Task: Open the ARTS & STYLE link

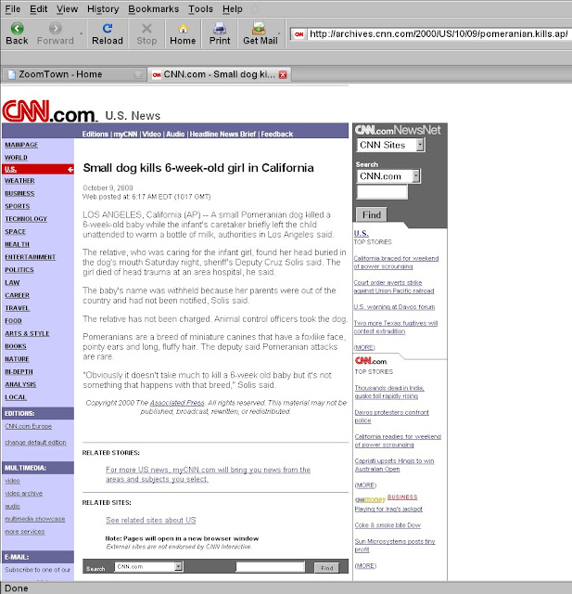Action: [x=27, y=333]
